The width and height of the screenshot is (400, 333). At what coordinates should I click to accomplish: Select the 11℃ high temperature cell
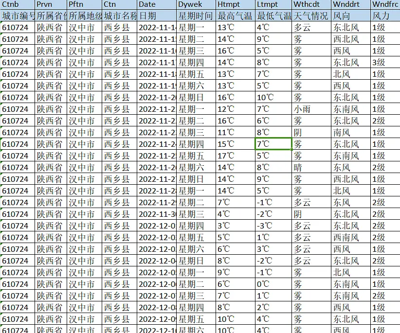pos(236,133)
